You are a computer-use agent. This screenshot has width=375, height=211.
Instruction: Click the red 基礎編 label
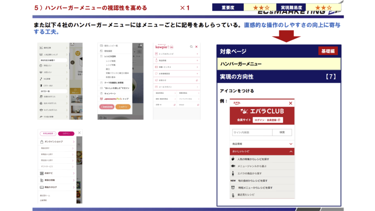tap(328, 51)
